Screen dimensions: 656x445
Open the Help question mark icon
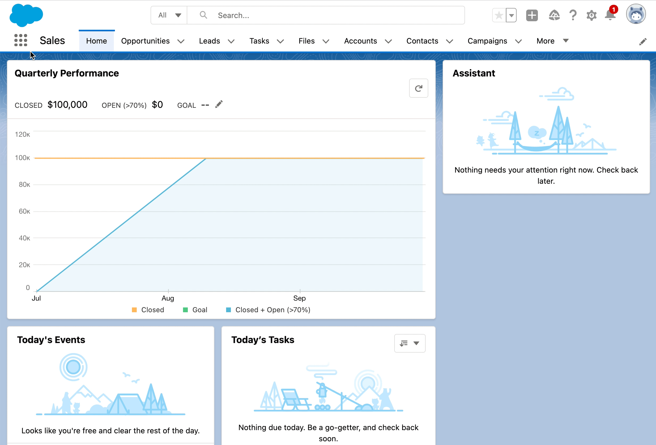pyautogui.click(x=573, y=15)
